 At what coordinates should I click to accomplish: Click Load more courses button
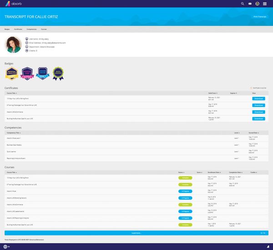pyautogui.click(x=136, y=233)
